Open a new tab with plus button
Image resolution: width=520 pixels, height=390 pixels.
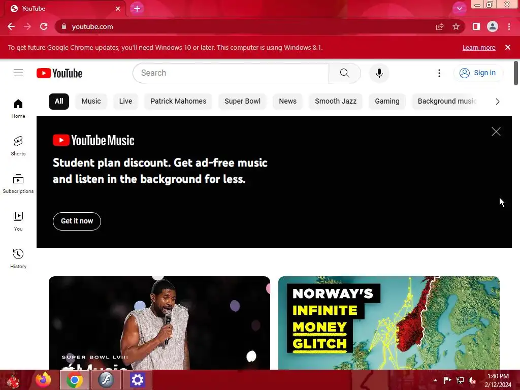point(137,9)
